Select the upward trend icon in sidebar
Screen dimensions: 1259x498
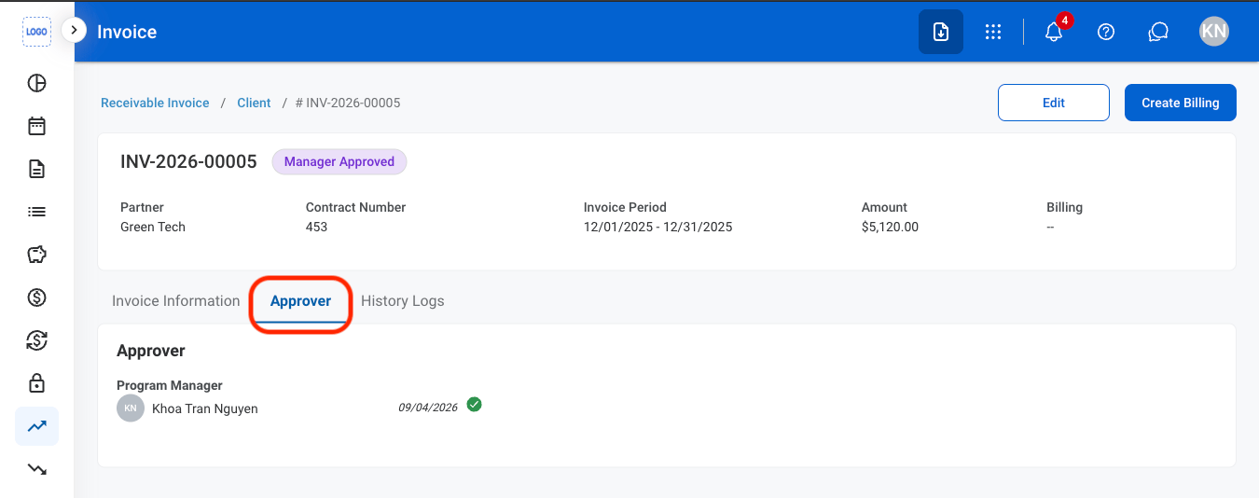tap(36, 426)
